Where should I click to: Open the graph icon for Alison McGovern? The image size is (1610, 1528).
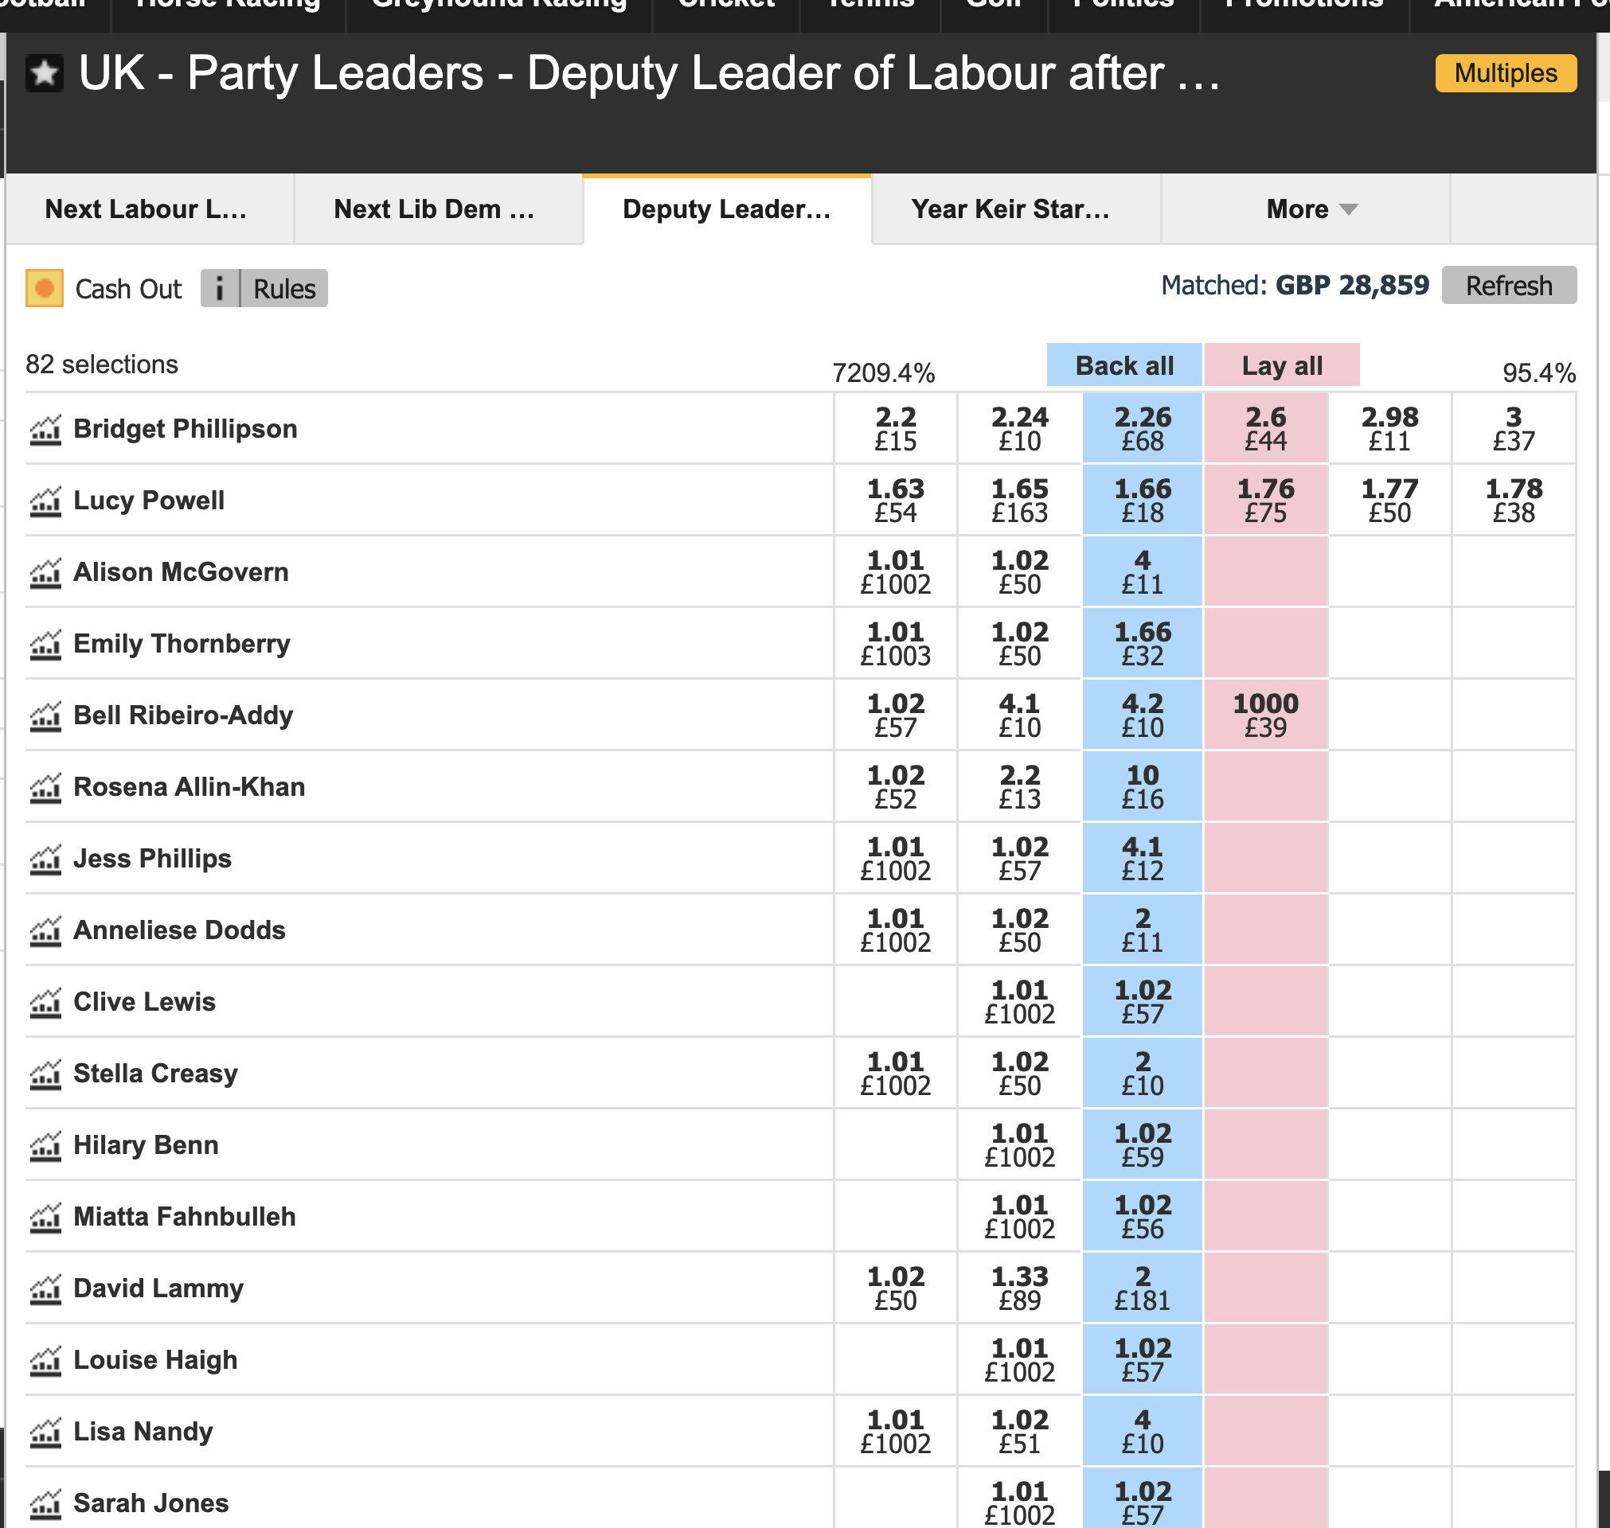coord(45,572)
